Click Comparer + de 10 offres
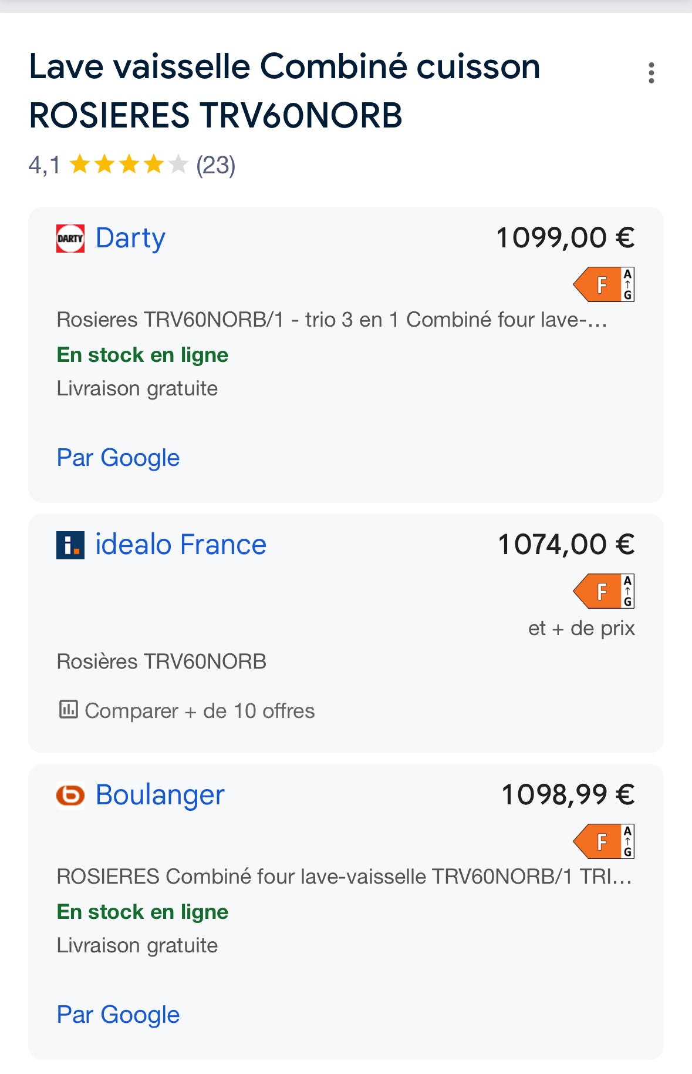 click(200, 711)
